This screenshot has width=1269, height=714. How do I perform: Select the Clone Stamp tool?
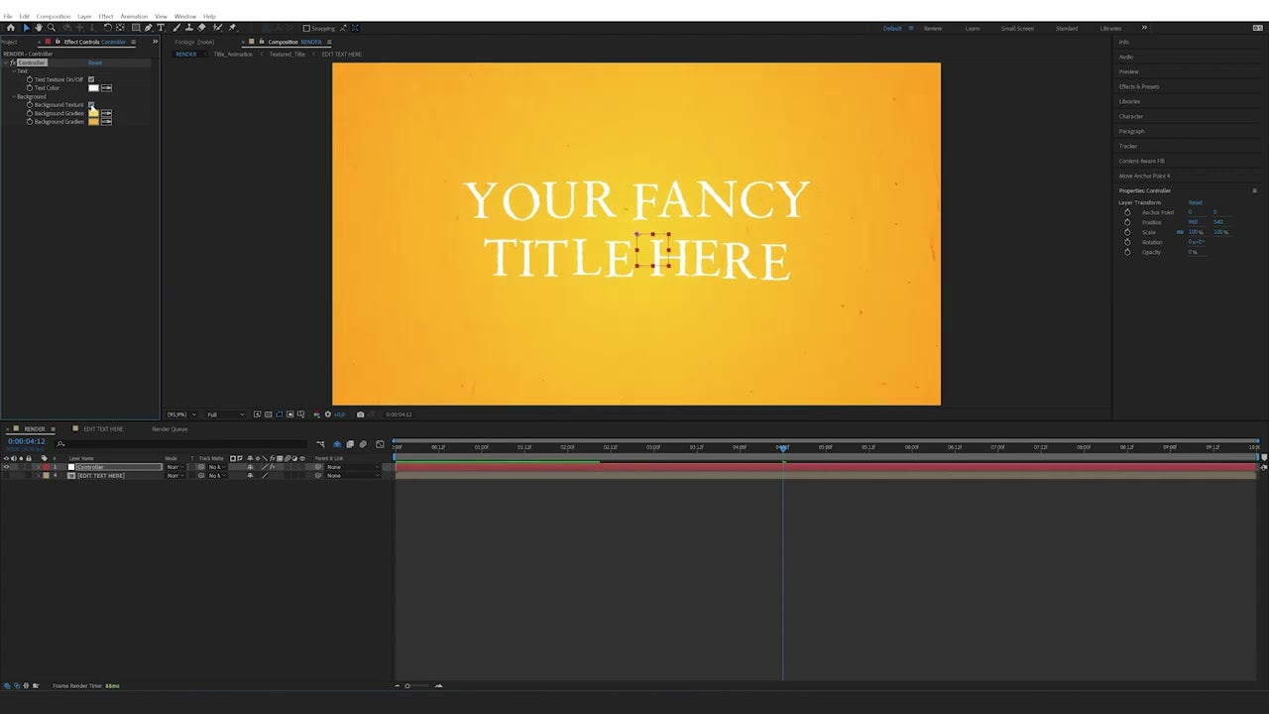pos(188,28)
